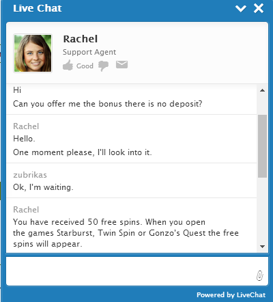Click Rachel's avatar photo
The image size is (273, 302).
(33, 53)
